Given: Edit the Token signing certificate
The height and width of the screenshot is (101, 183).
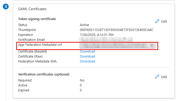Looking at the screenshot, I should (x=164, y=22).
